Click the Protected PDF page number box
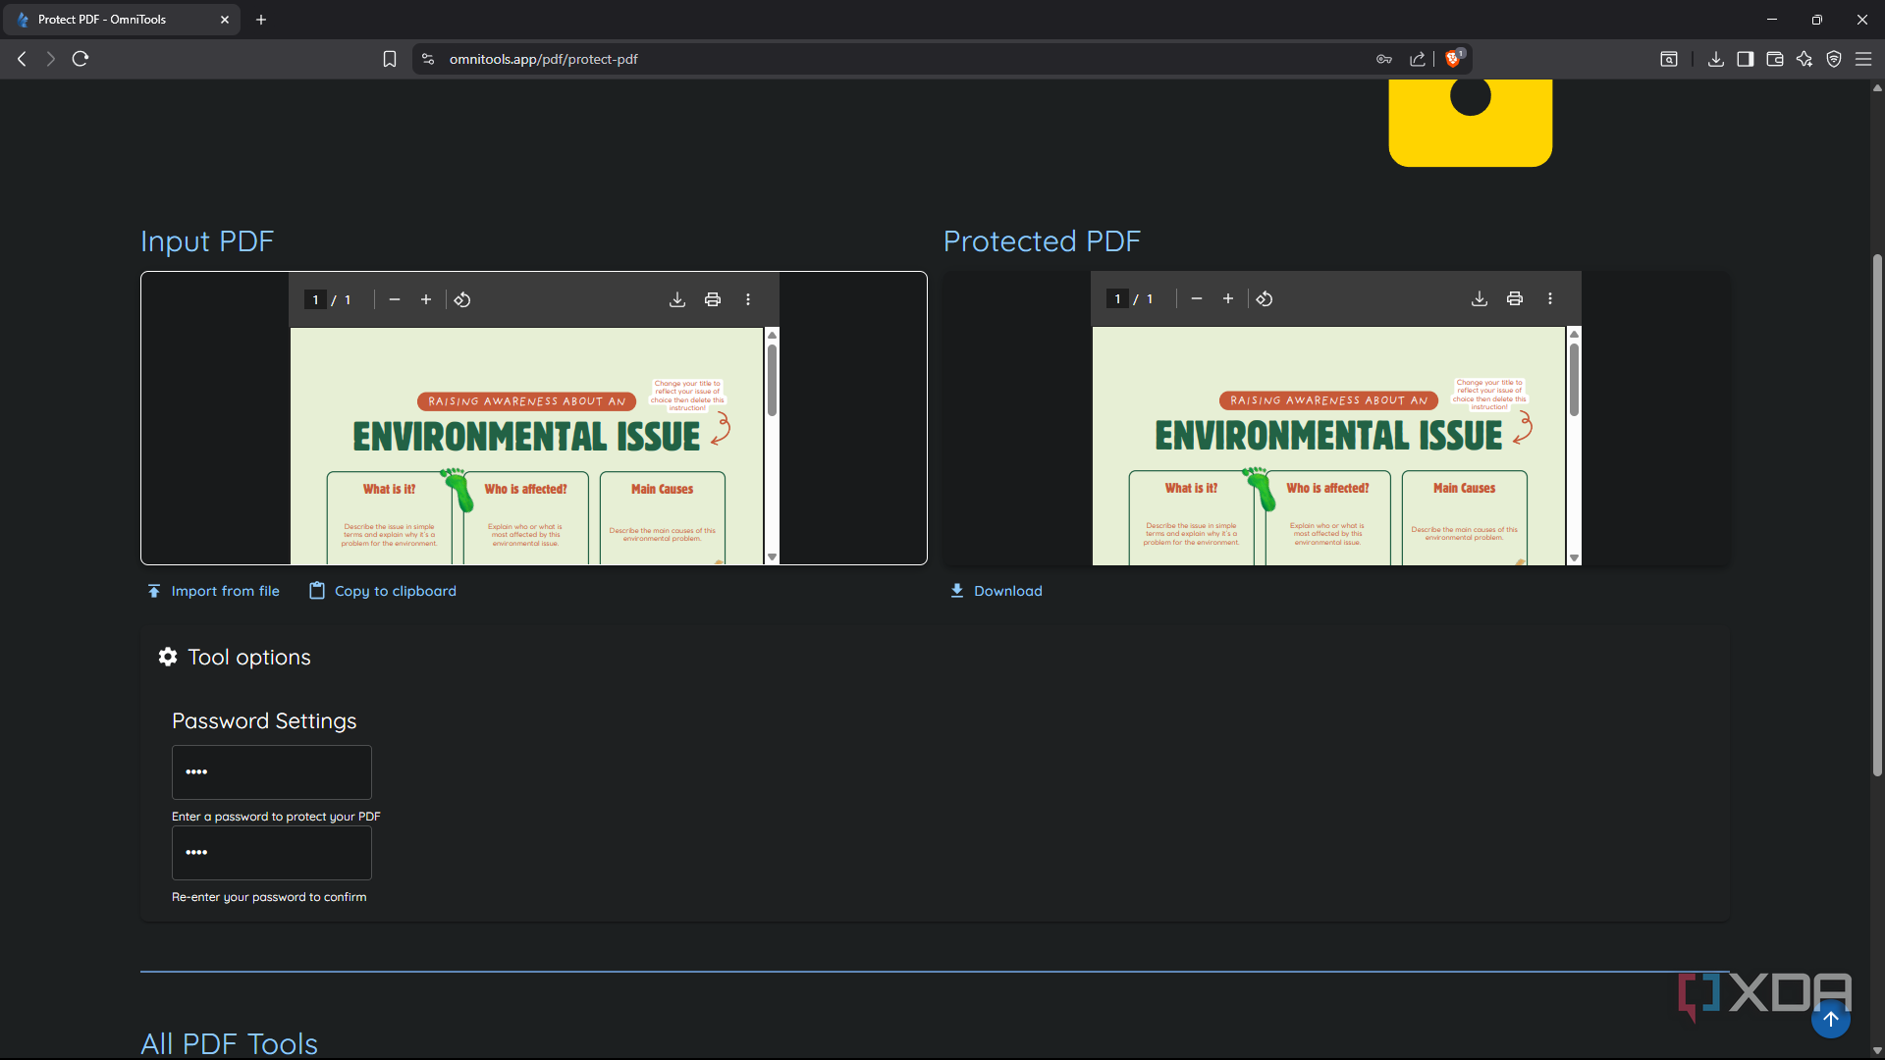This screenshot has width=1885, height=1060. (1117, 299)
